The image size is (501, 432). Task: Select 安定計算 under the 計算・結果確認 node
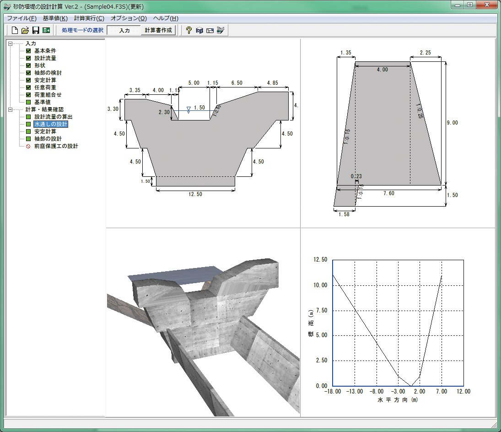[x=45, y=131]
